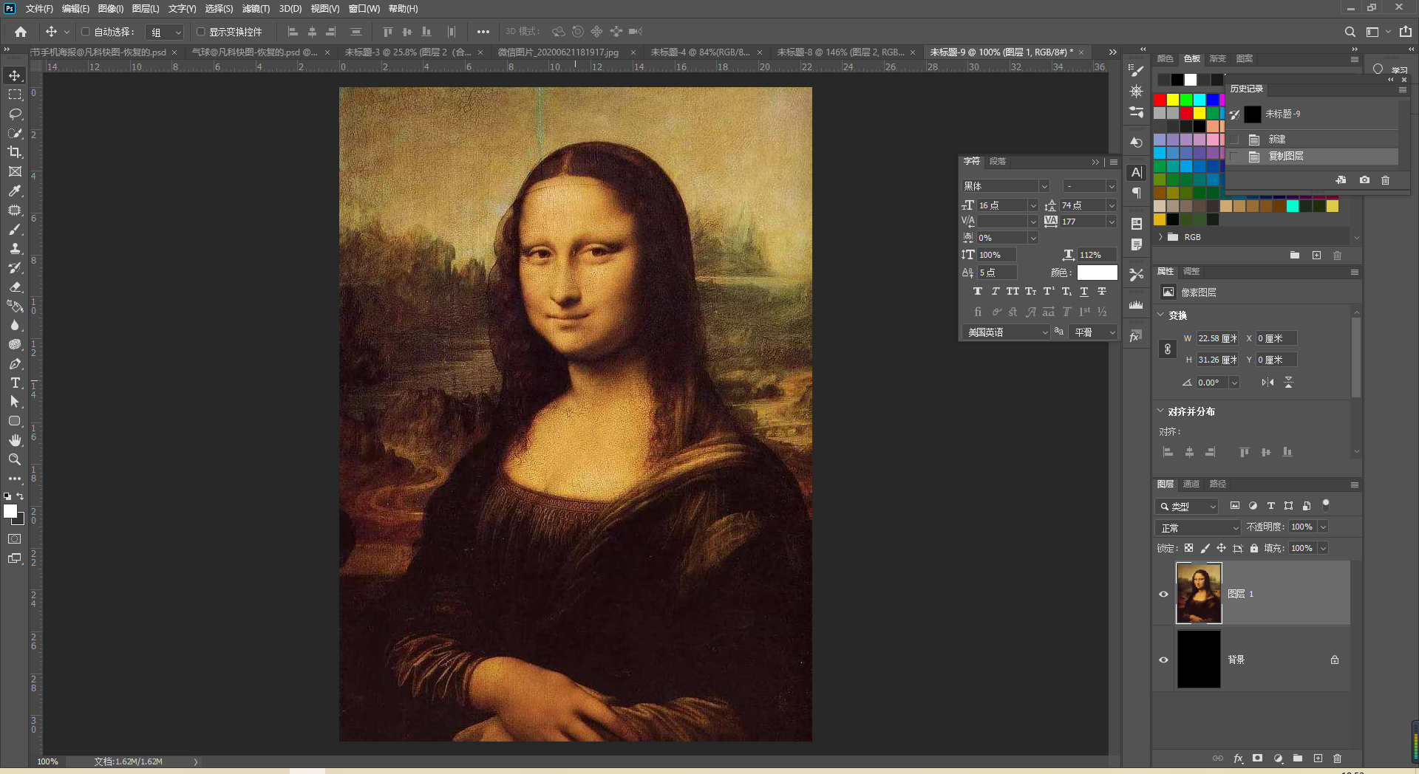Image resolution: width=1419 pixels, height=774 pixels.
Task: Select the Hand tool
Action: (15, 440)
